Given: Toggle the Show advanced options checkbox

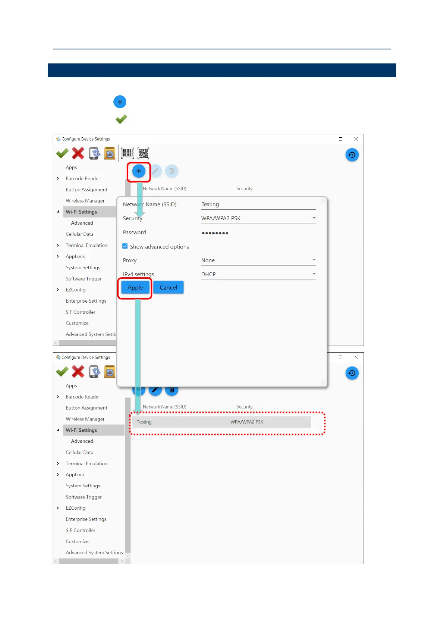Looking at the screenshot, I should 125,246.
